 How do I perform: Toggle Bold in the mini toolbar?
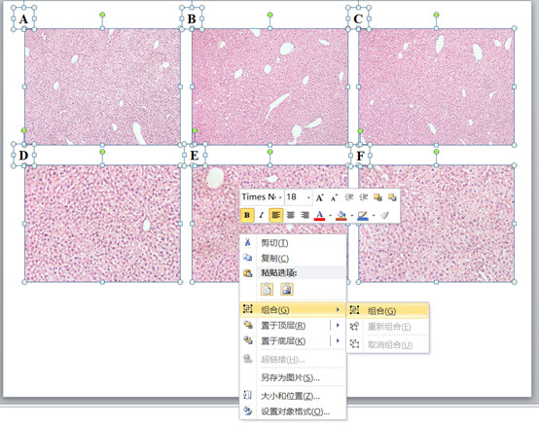coord(247,215)
